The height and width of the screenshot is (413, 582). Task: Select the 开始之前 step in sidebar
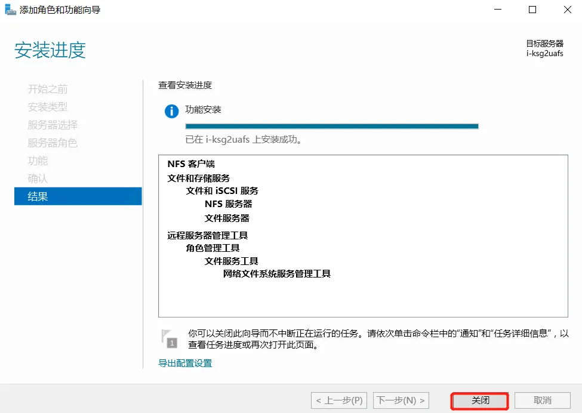[48, 89]
